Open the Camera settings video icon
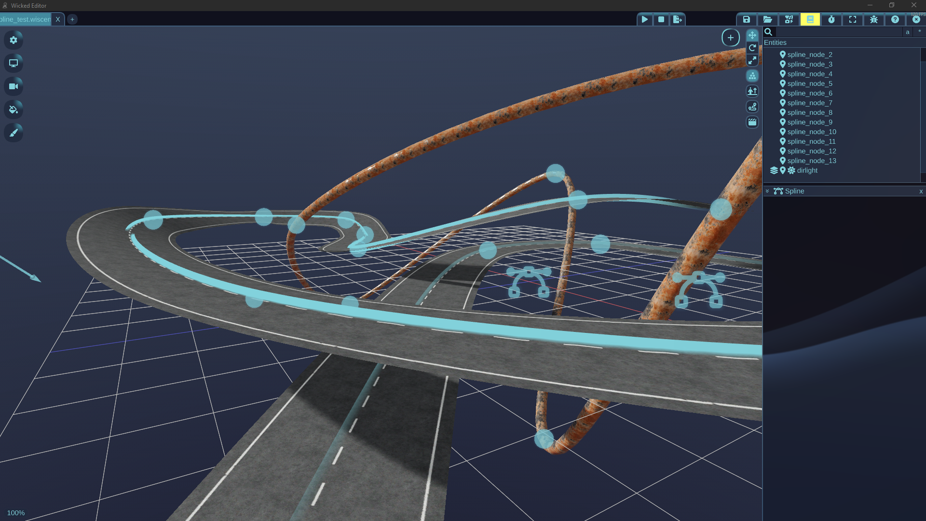The image size is (926, 521). pos(14,86)
